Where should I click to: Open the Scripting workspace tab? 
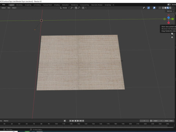(108, 5)
